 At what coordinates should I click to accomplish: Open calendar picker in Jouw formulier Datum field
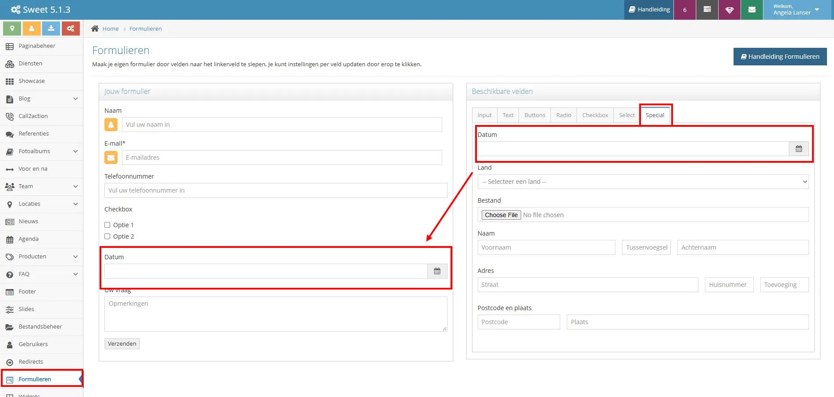click(437, 271)
